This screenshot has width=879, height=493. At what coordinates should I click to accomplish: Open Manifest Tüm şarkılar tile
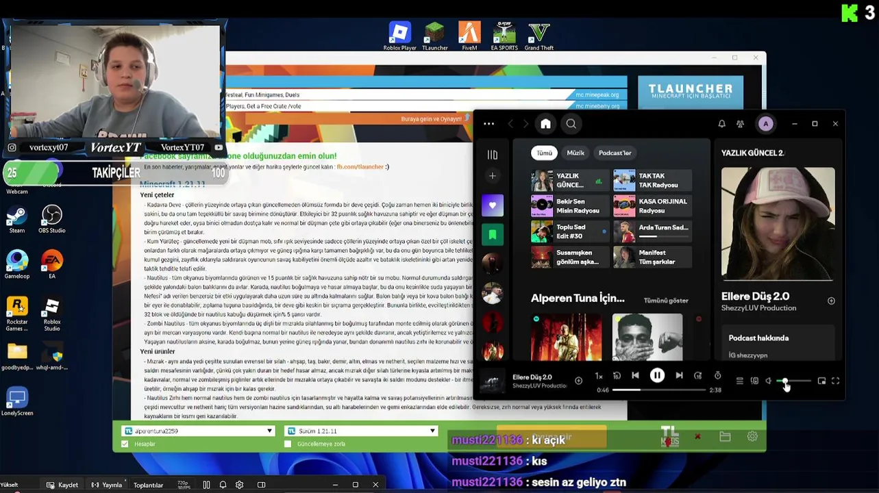click(652, 257)
